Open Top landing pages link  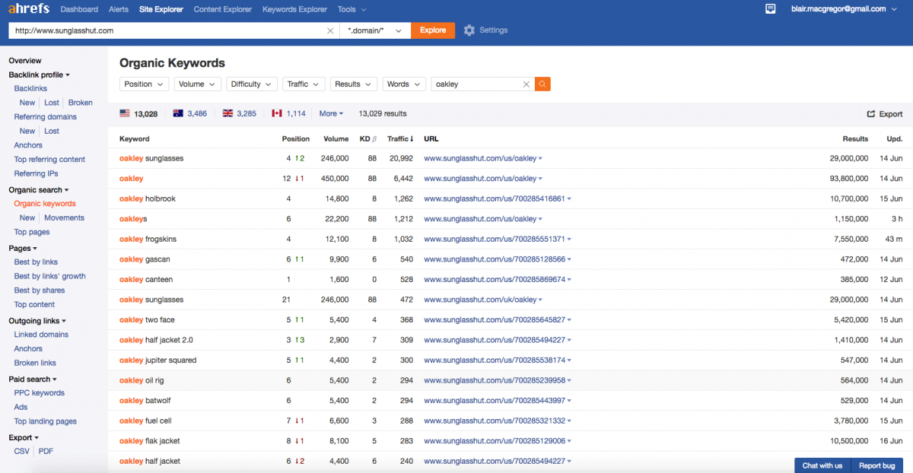point(46,421)
